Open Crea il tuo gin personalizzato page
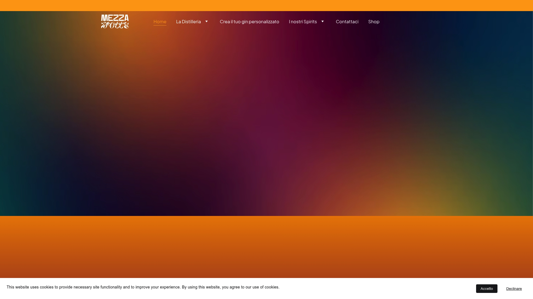The height and width of the screenshot is (299, 533). point(249,21)
